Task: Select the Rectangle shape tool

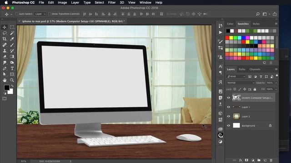Action: pyautogui.click(x=12, y=74)
